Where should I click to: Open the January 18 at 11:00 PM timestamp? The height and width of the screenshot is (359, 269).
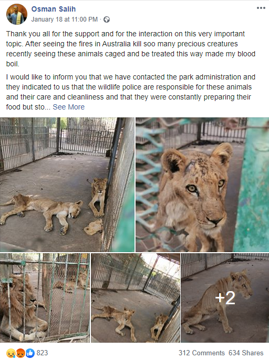(65, 19)
